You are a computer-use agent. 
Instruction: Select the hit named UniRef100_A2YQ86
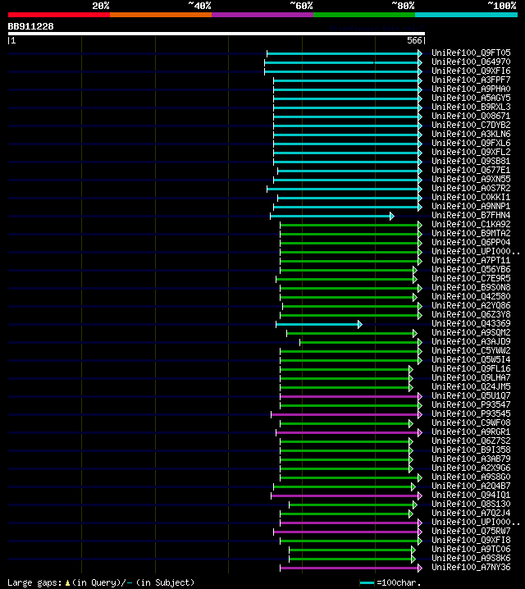pos(471,305)
